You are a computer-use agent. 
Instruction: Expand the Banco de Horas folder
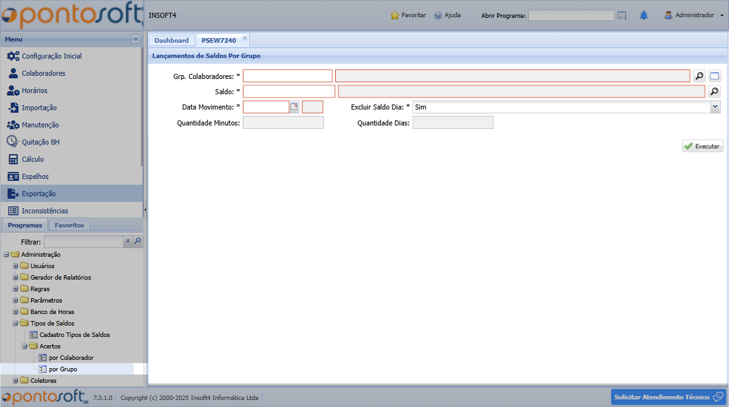(x=16, y=312)
